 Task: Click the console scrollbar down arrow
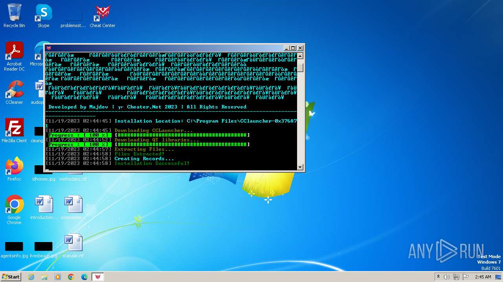point(300,167)
